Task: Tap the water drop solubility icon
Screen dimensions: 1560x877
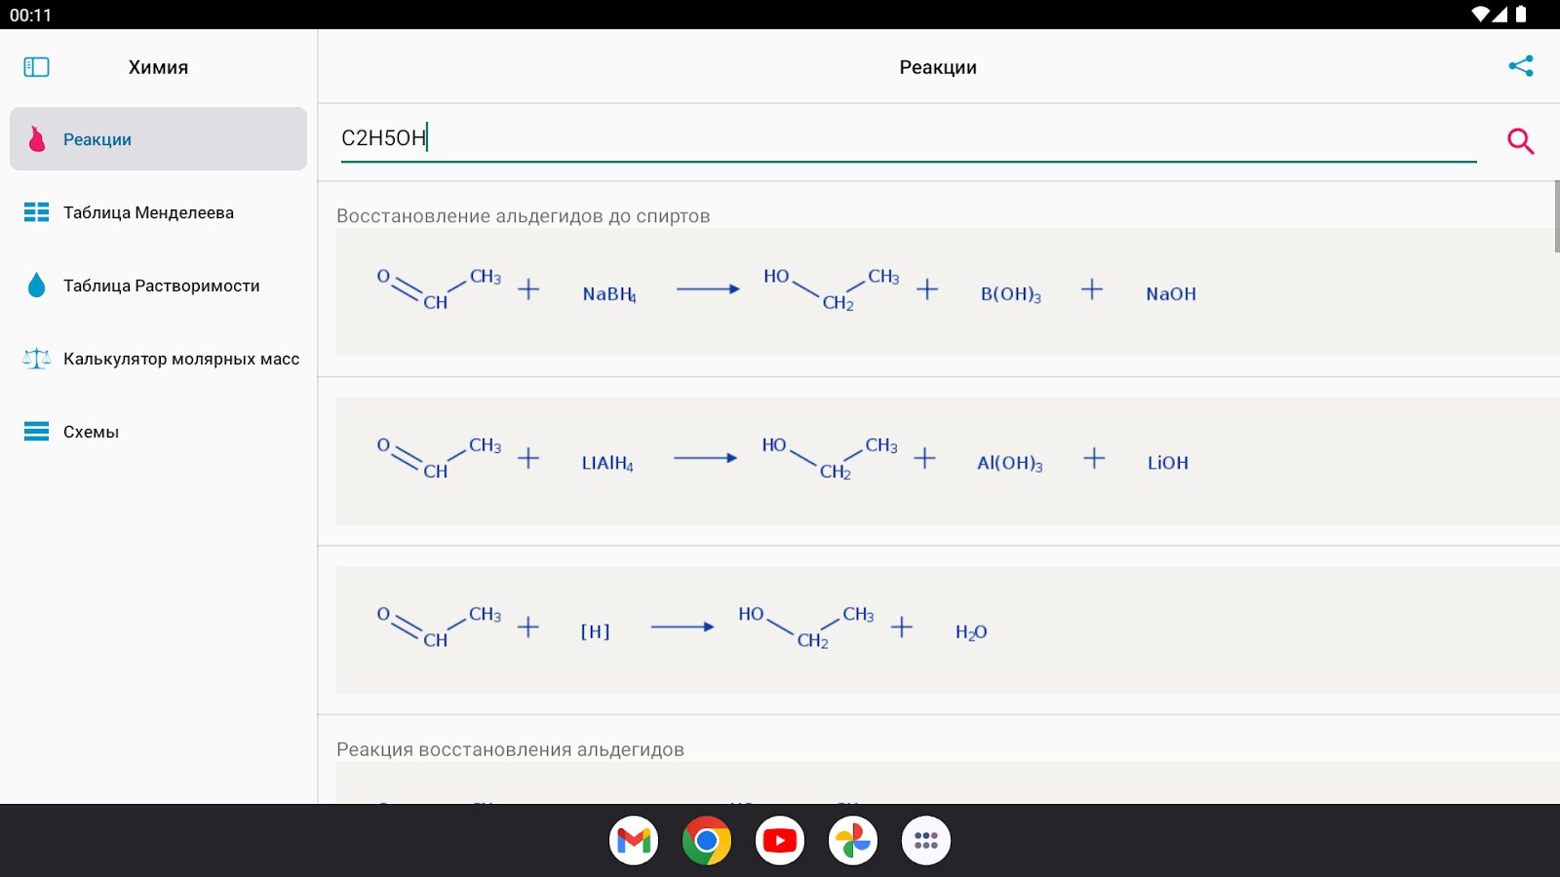Action: tap(36, 286)
